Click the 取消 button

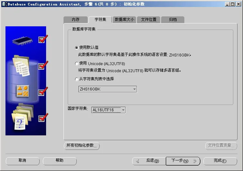coord(23,161)
